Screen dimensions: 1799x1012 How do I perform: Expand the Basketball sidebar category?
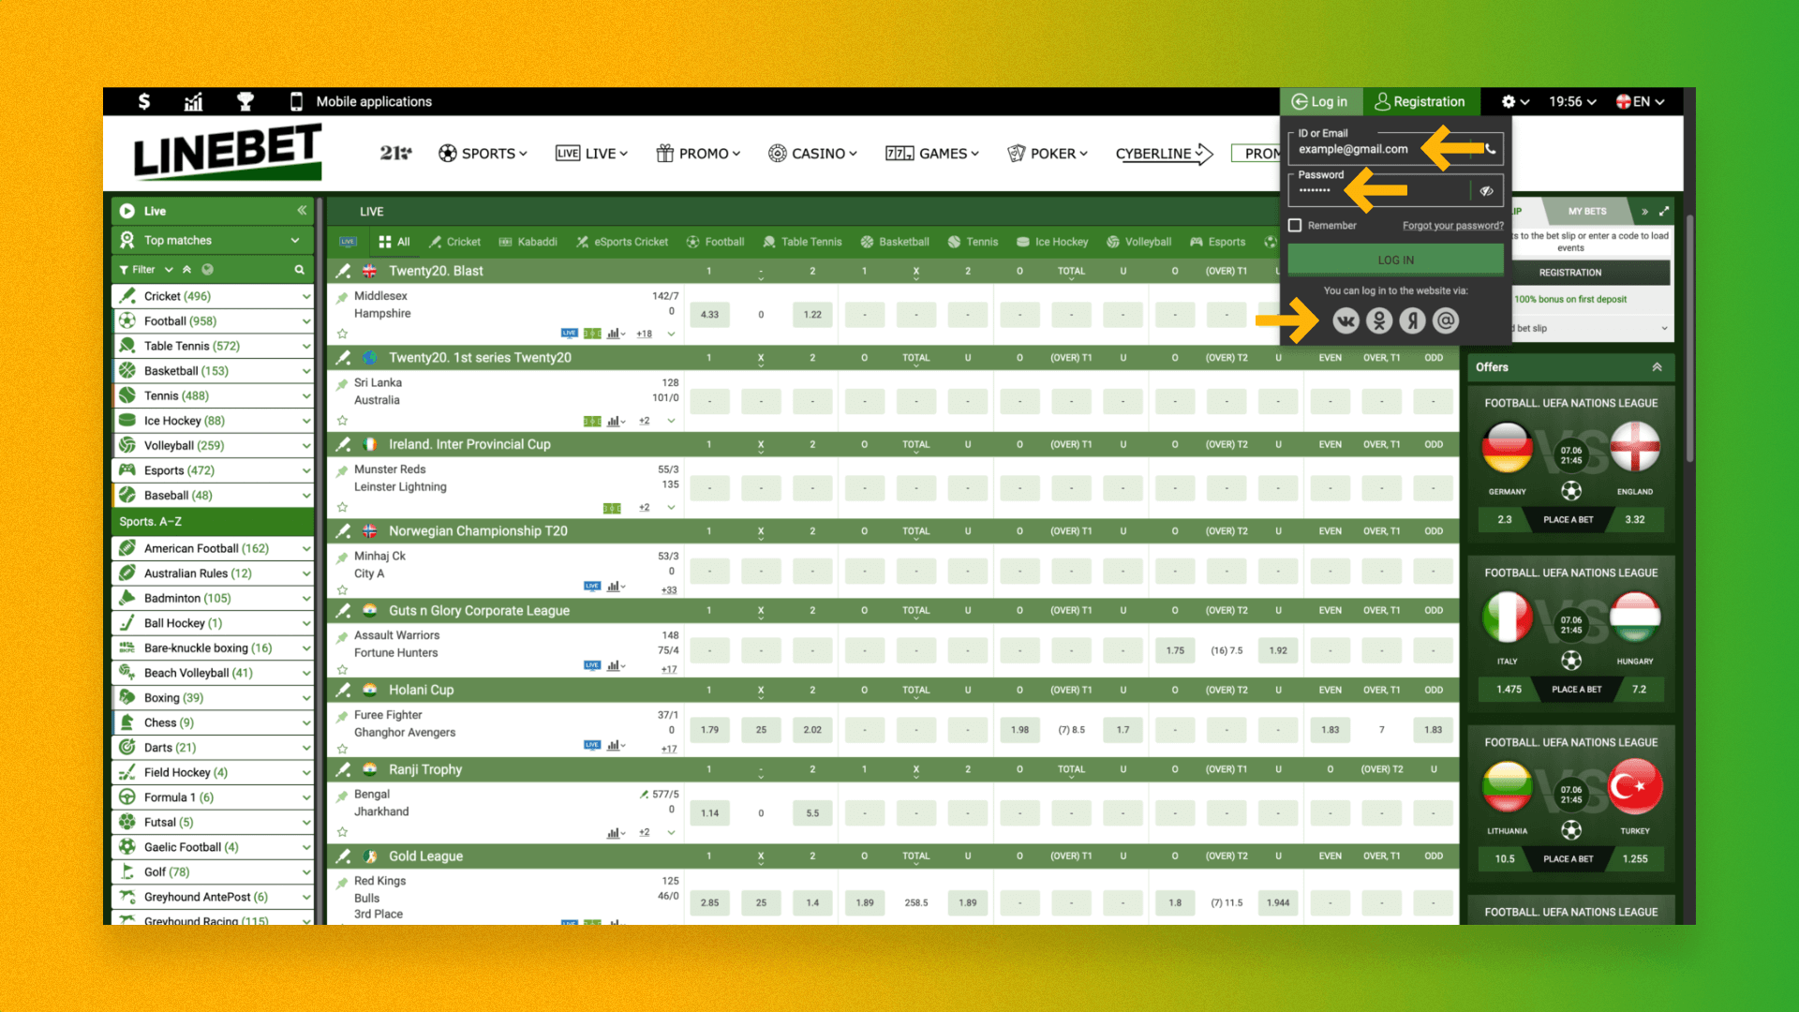click(x=305, y=371)
